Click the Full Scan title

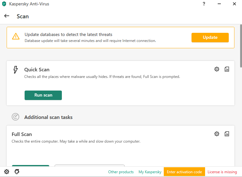tap(22, 134)
